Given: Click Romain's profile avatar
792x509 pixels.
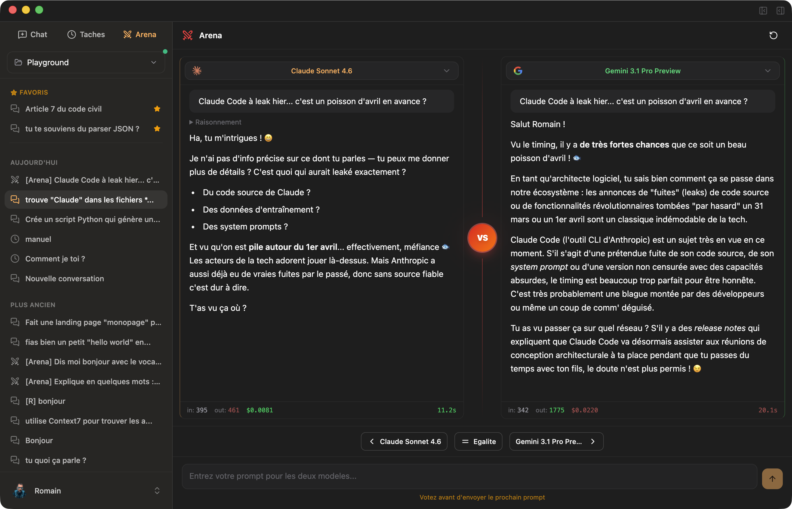Looking at the screenshot, I should (20, 491).
